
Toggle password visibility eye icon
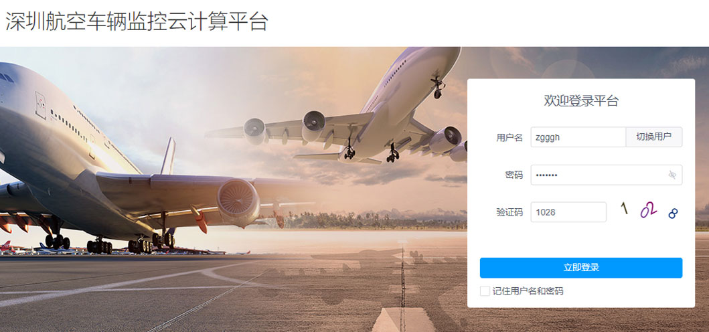[672, 175]
